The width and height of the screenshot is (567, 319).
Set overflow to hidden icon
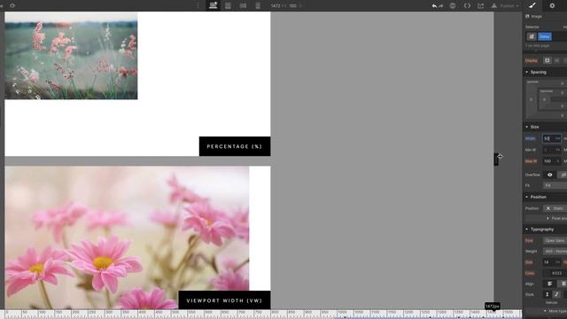coord(563,175)
